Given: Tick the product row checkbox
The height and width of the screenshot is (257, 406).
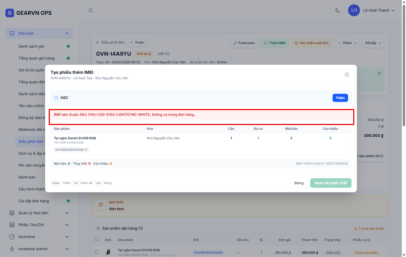Looking at the screenshot, I should coord(97,252).
